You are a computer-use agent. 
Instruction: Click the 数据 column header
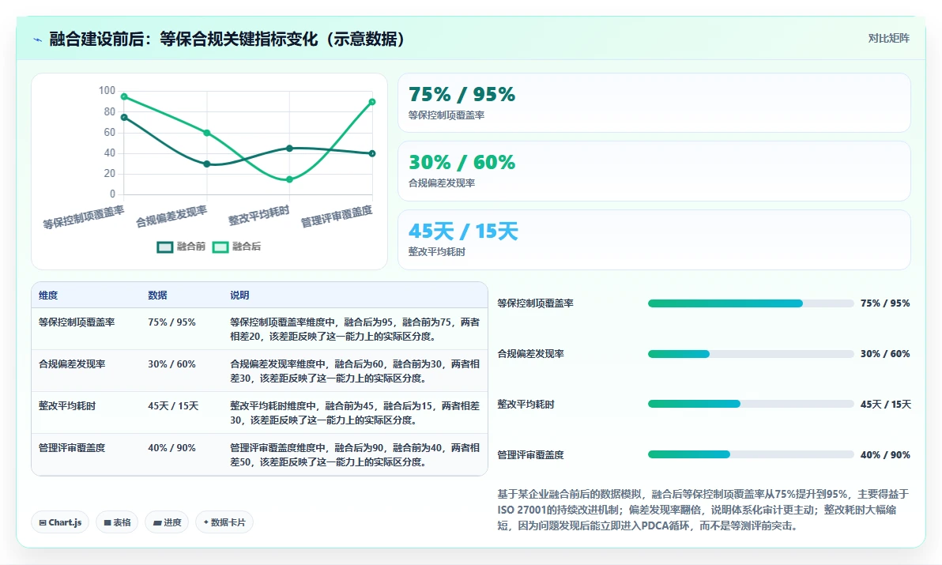pos(157,295)
